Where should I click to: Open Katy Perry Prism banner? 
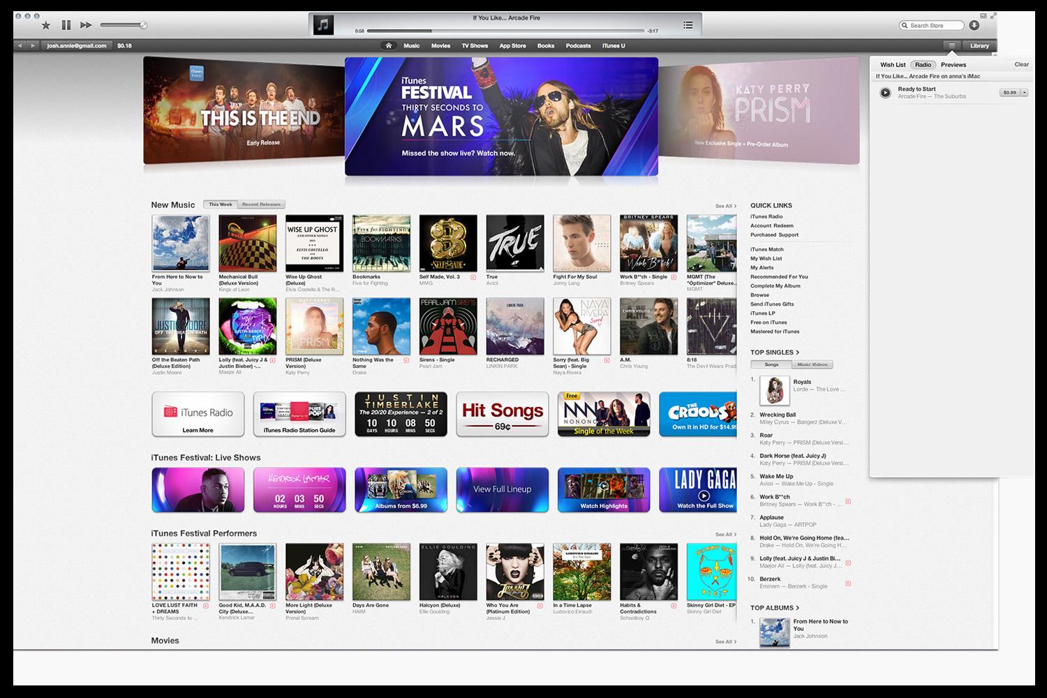point(759,110)
